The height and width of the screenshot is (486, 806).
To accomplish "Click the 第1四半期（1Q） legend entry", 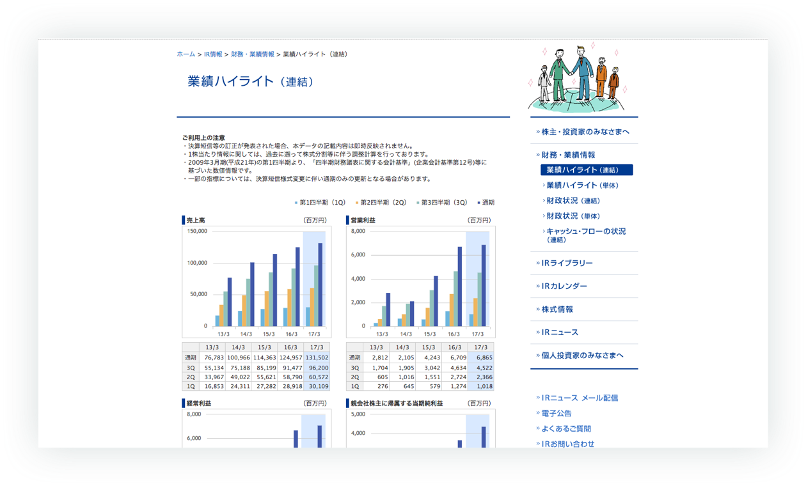I will pyautogui.click(x=320, y=203).
